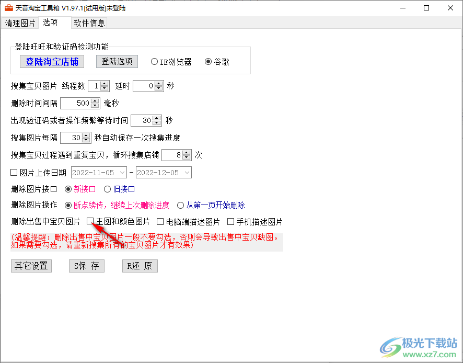Viewport: 463px width, 363px height.
Task: Select the 选项 tab
Action: point(55,22)
